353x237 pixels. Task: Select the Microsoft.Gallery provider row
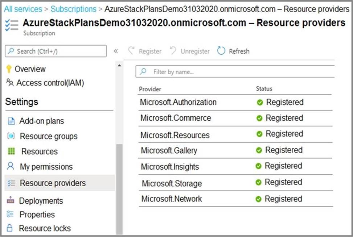[x=235, y=150]
